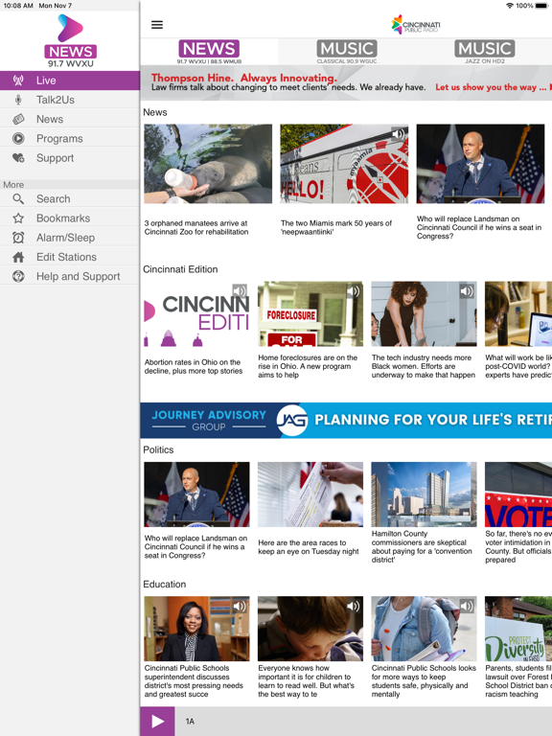Open Landsman photo in Politics row

point(196,494)
